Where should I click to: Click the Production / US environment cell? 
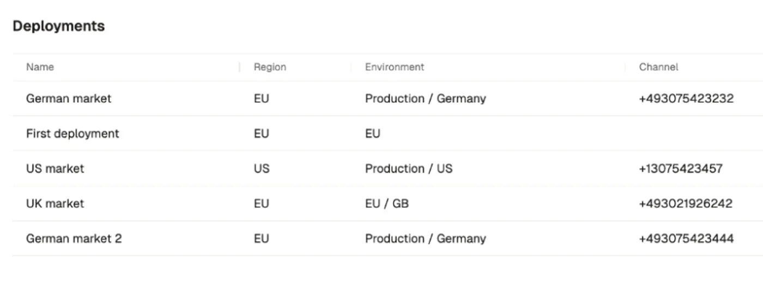tap(409, 169)
